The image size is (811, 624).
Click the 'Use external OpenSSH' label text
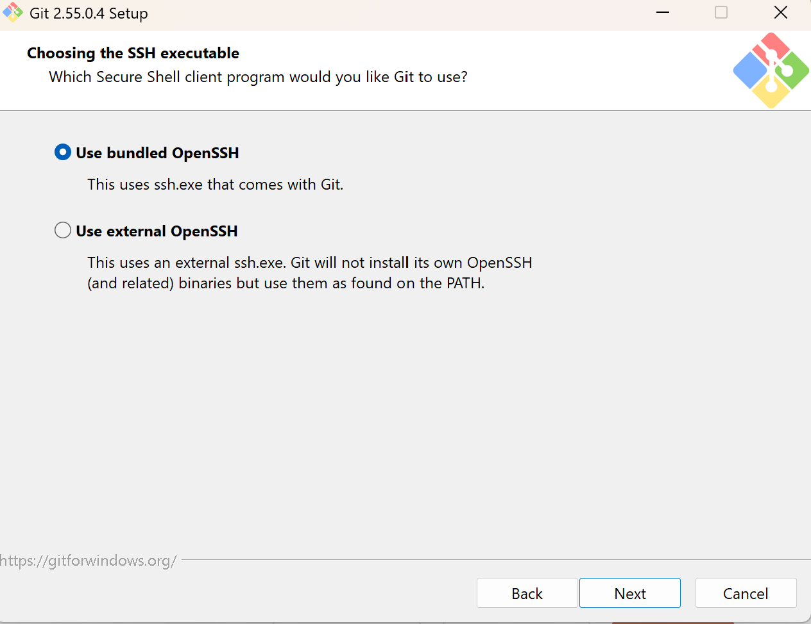pyautogui.click(x=157, y=231)
